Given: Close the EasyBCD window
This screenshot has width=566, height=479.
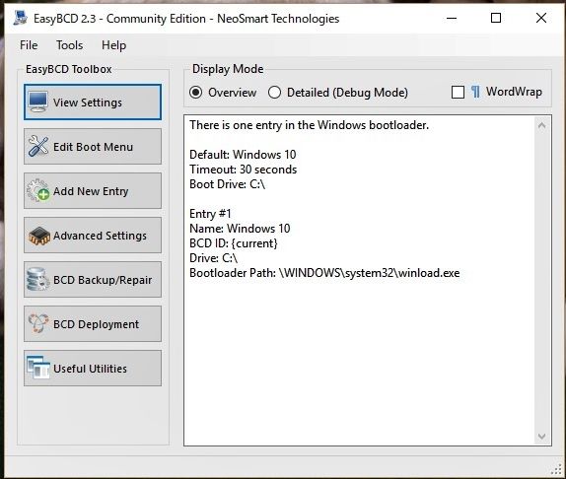Looking at the screenshot, I should 541,18.
